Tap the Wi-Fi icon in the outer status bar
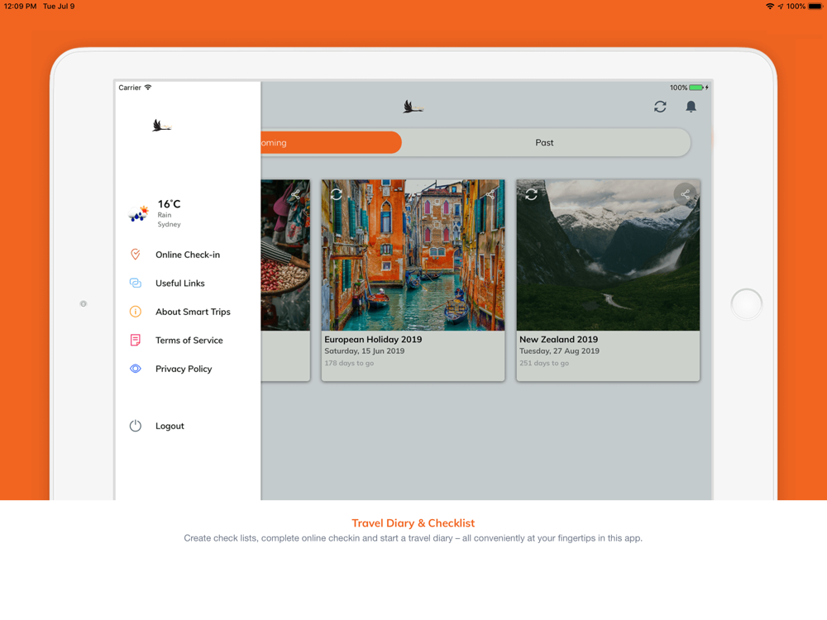The width and height of the screenshot is (827, 620). pos(769,7)
